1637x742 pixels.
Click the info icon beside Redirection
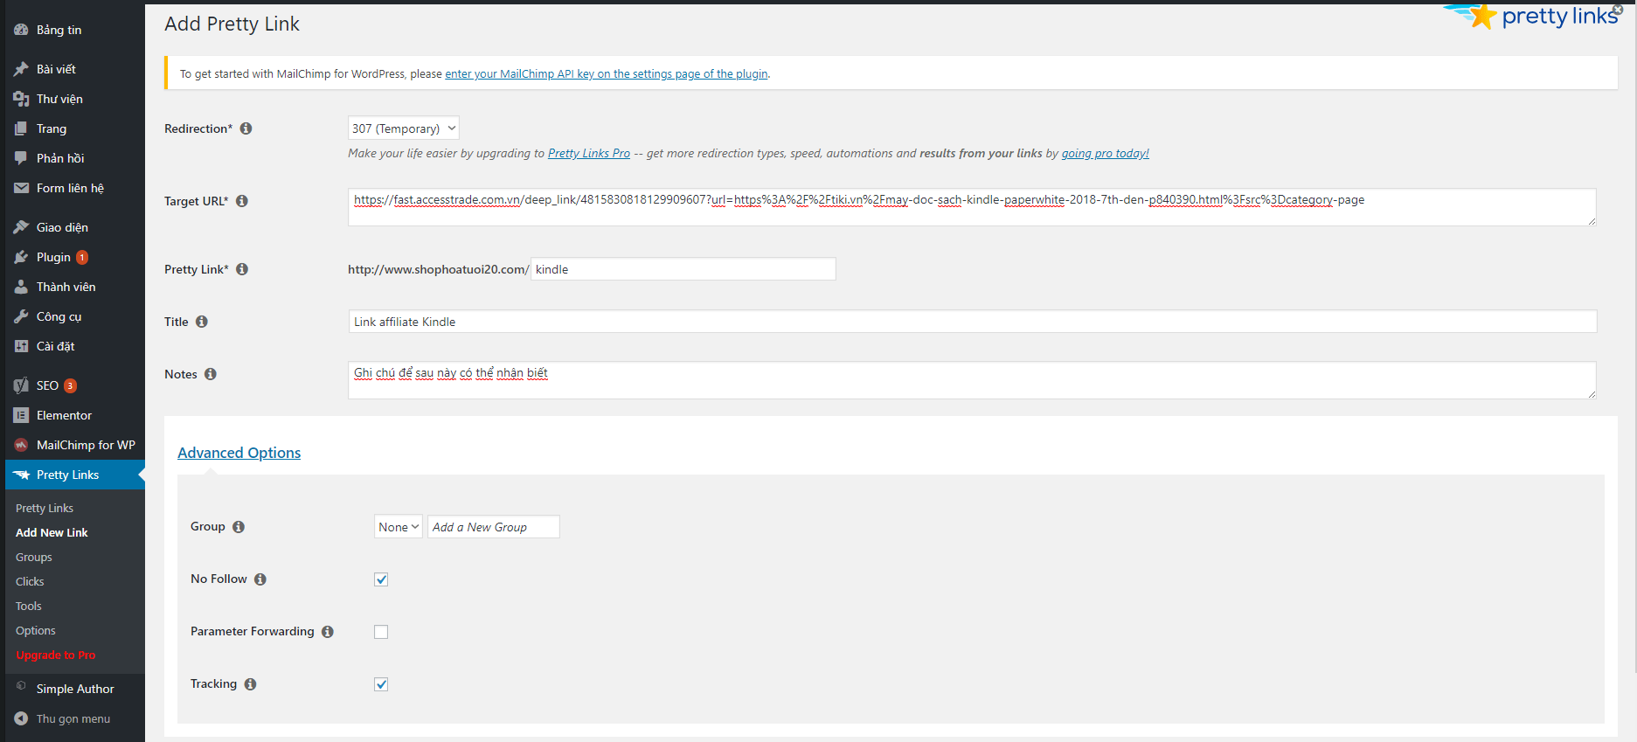pyautogui.click(x=246, y=128)
